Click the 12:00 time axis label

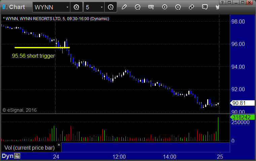(119, 157)
